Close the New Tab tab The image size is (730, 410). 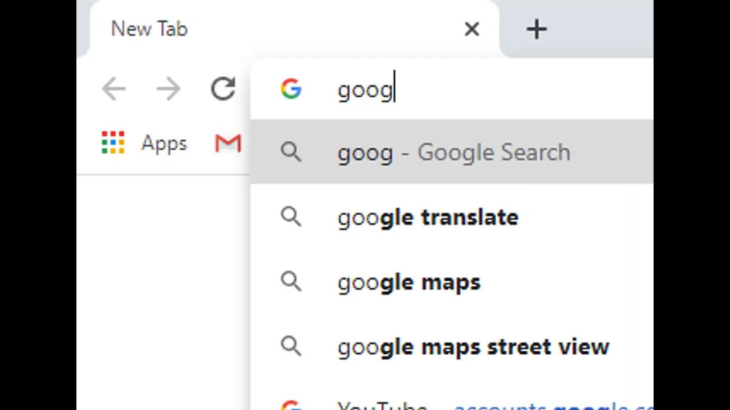pyautogui.click(x=472, y=30)
